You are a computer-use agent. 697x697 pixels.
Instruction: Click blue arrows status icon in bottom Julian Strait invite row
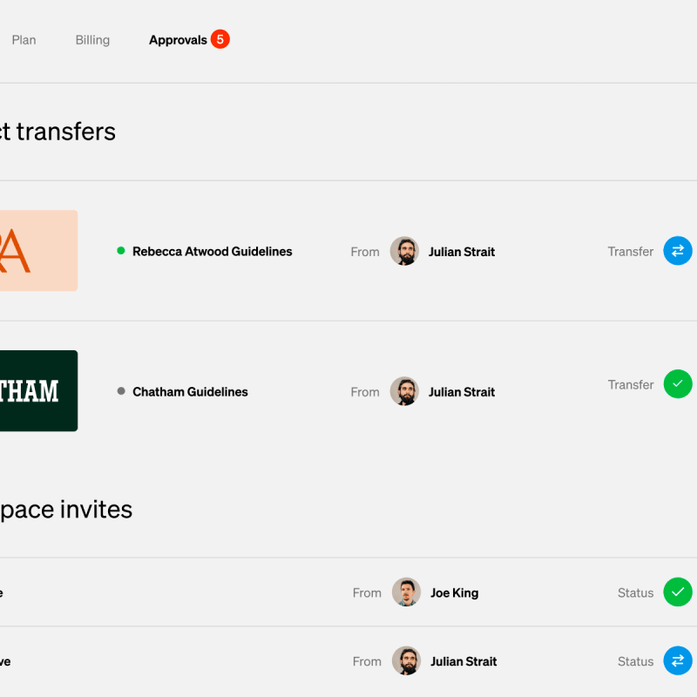click(x=678, y=660)
